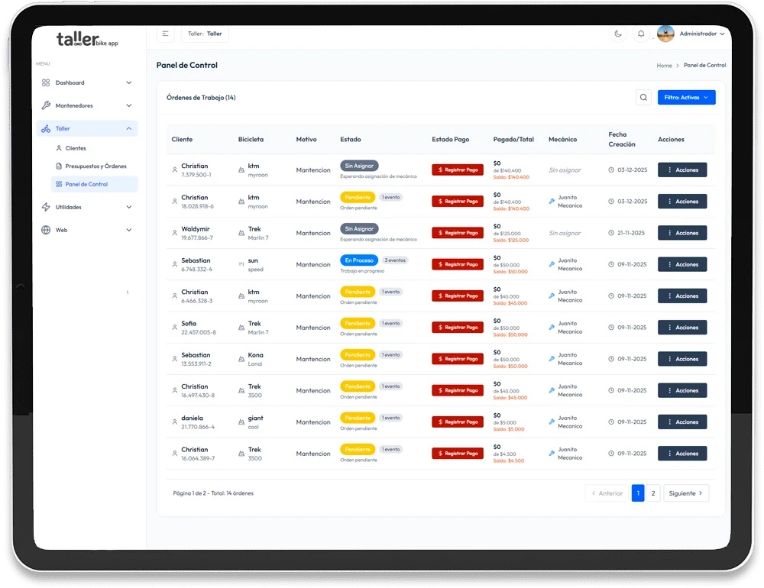
Task: Toggle dark mode with the moon icon
Action: point(618,34)
